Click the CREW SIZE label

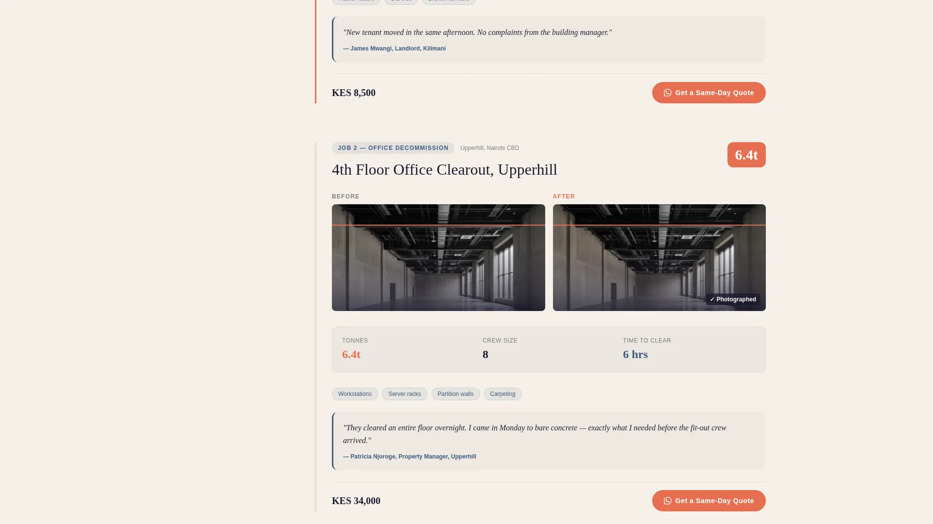(500, 341)
